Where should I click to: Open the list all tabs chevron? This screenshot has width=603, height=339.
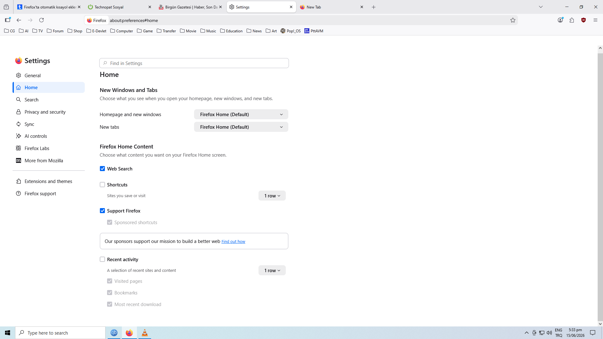[x=541, y=7]
